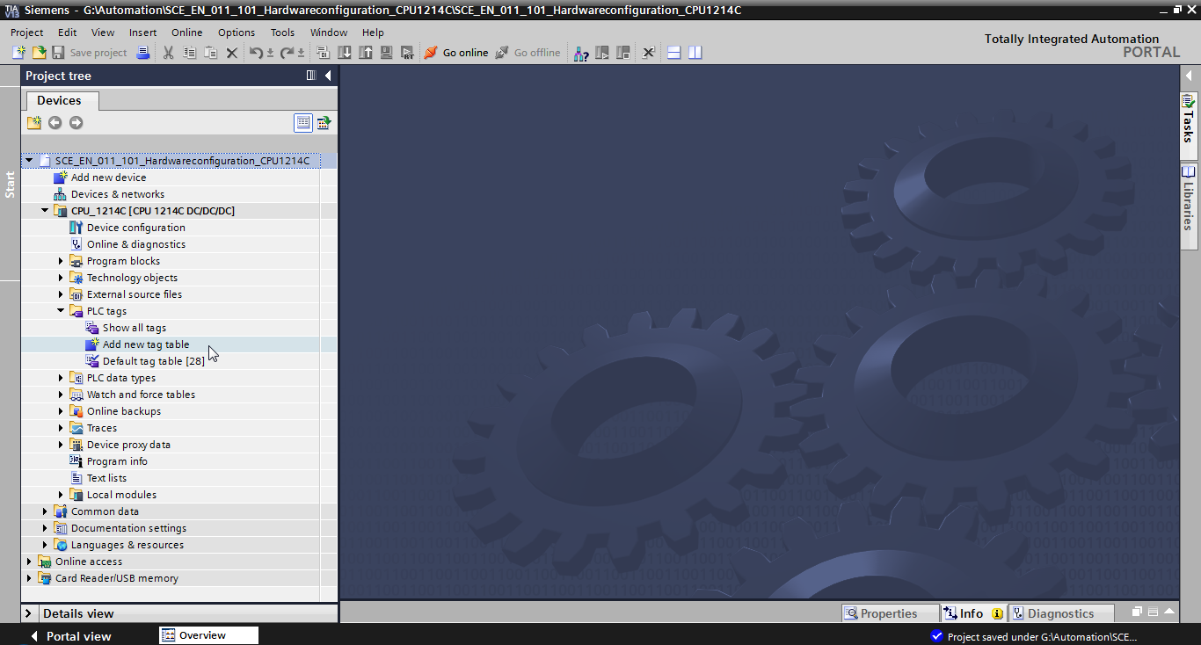Create a new project from the toolbar

[18, 53]
